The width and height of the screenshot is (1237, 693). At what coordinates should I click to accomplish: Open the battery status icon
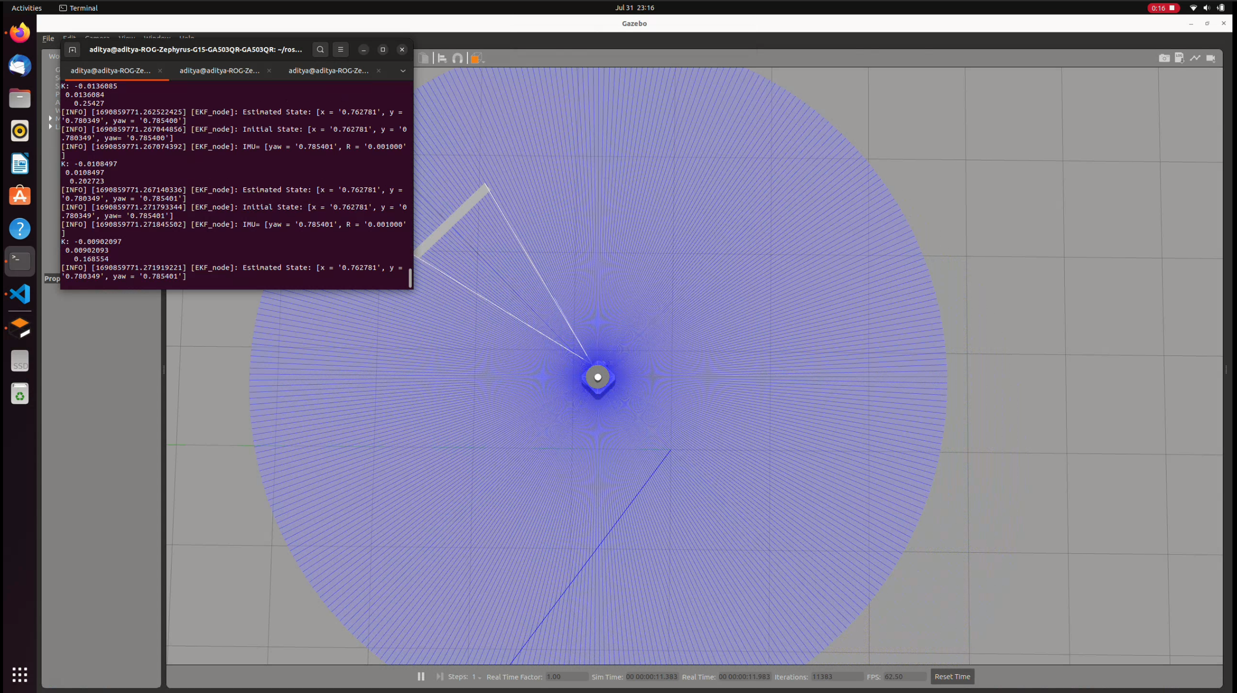(x=1221, y=8)
